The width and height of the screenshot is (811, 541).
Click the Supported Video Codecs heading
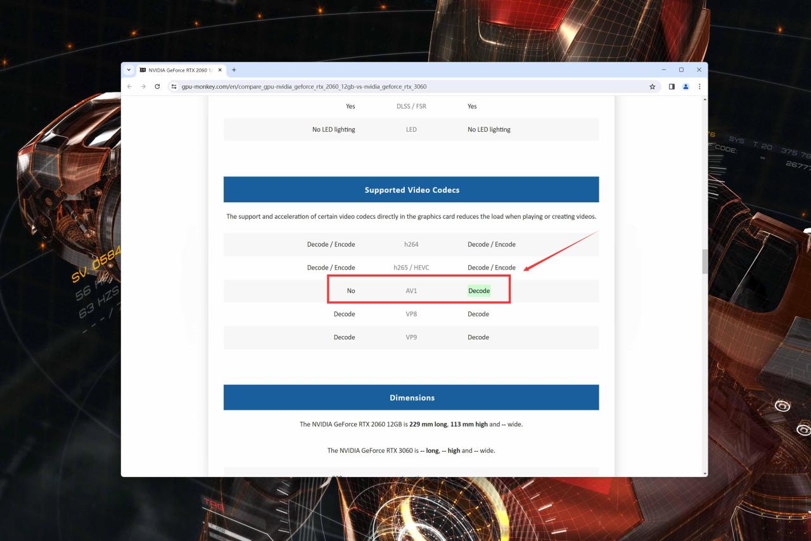click(x=412, y=190)
